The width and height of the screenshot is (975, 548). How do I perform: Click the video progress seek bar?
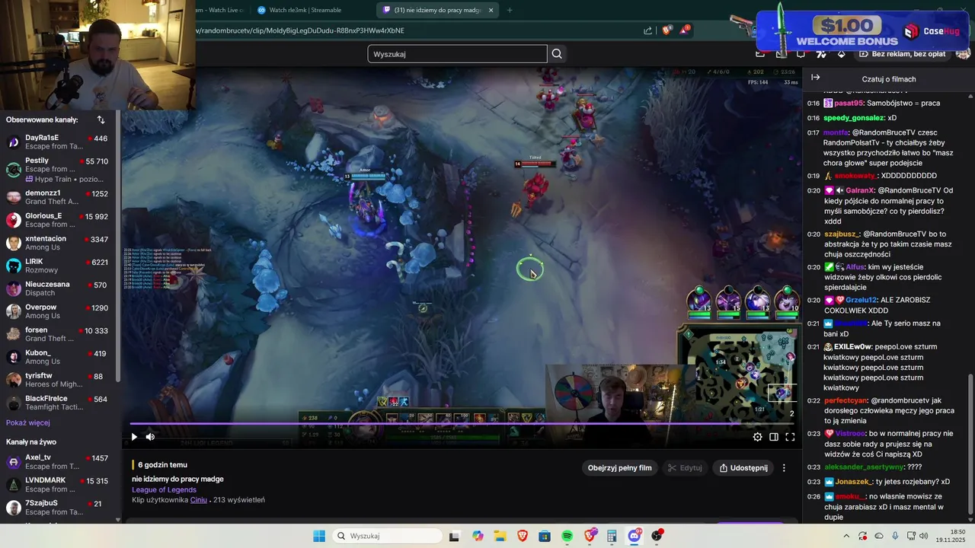pos(462,424)
